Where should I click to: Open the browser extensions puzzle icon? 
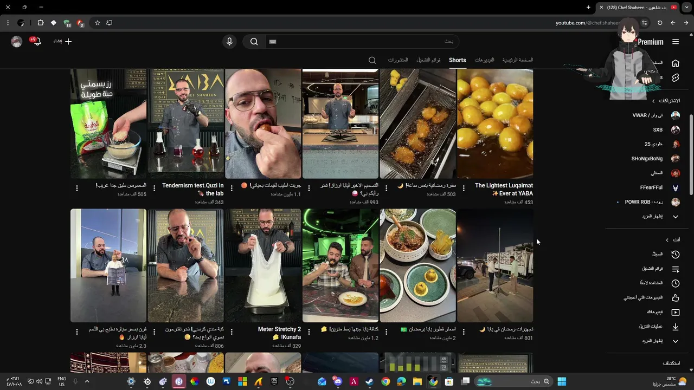pos(41,23)
